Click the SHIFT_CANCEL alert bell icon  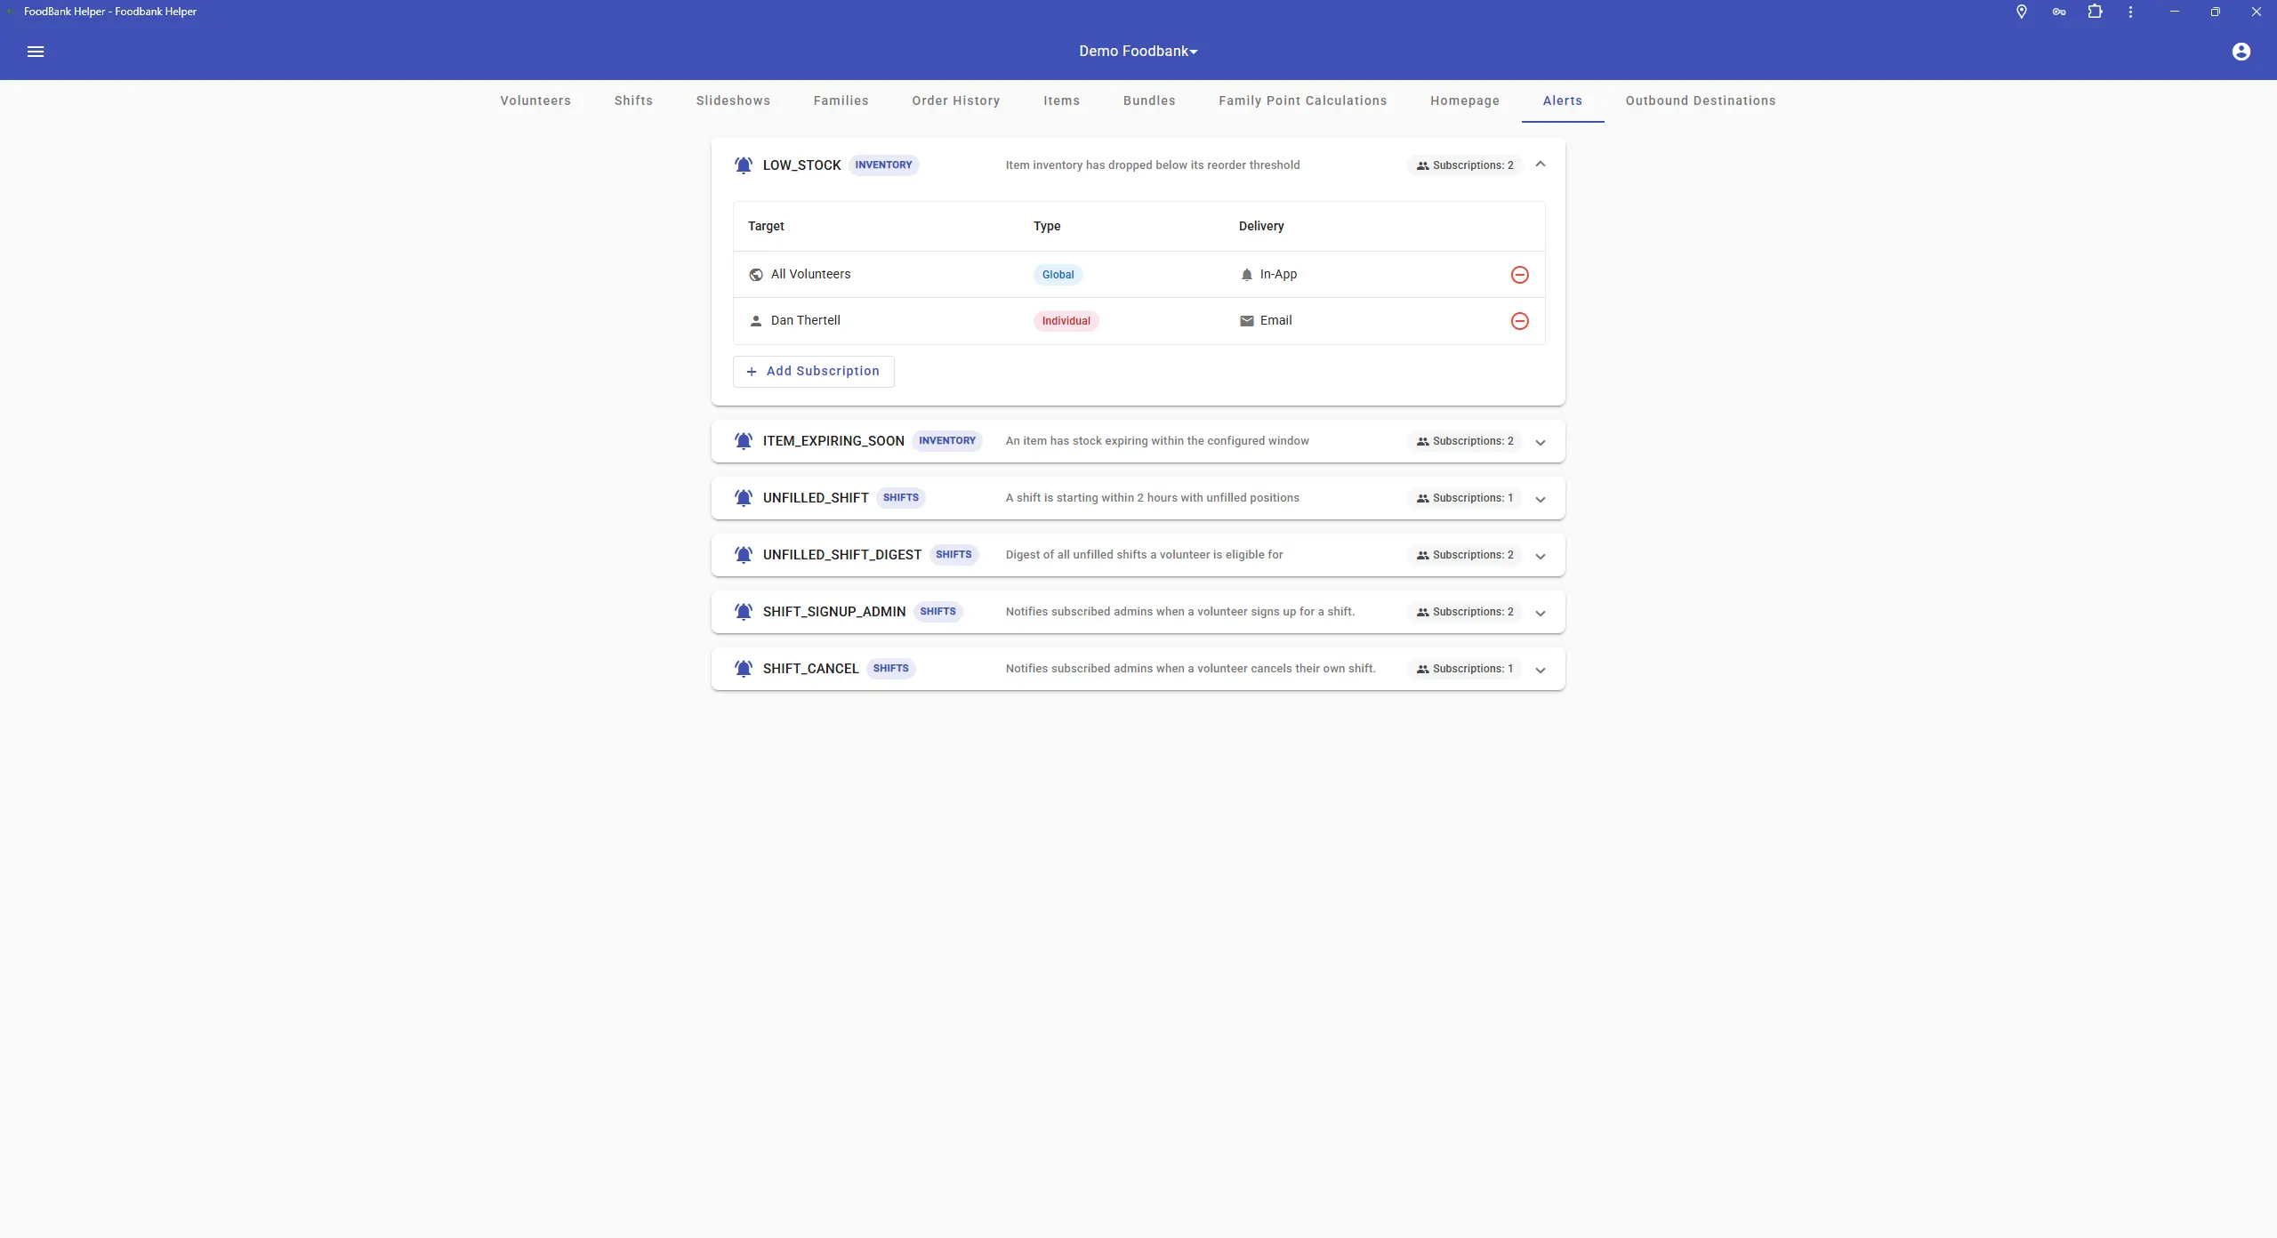tap(744, 668)
